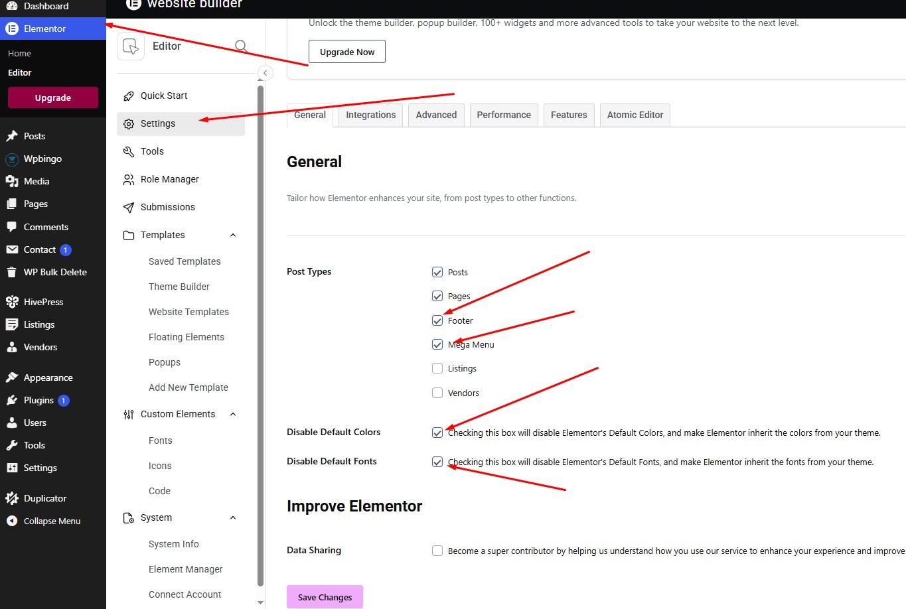Click the Elementor logo icon in WordPress menu
Viewport: 906px width, 609px height.
pyautogui.click(x=12, y=29)
